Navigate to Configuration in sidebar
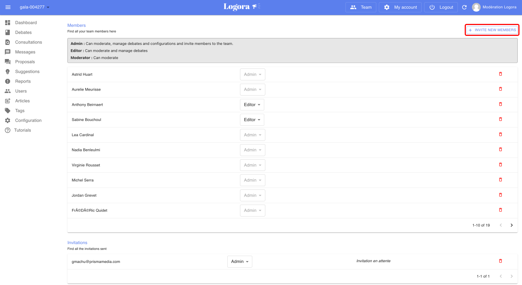 click(28, 121)
